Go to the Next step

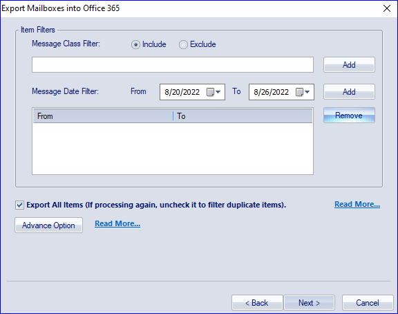pyautogui.click(x=309, y=302)
